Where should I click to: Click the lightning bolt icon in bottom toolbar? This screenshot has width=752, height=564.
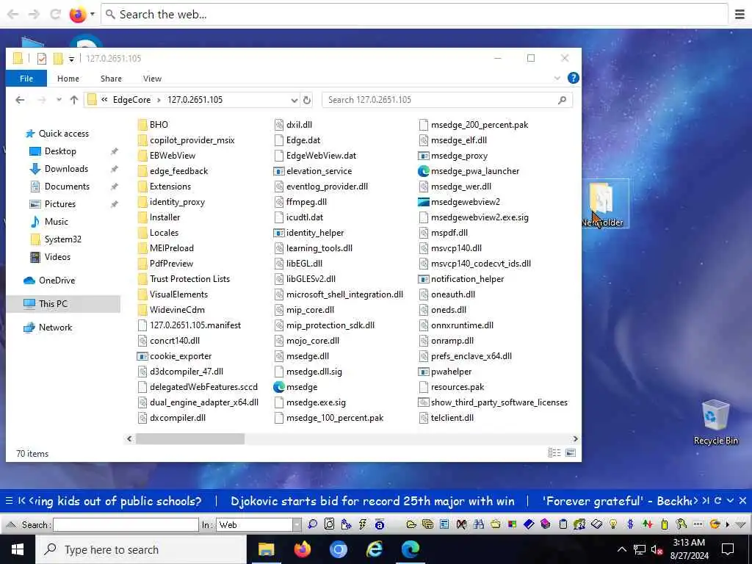tap(363, 524)
